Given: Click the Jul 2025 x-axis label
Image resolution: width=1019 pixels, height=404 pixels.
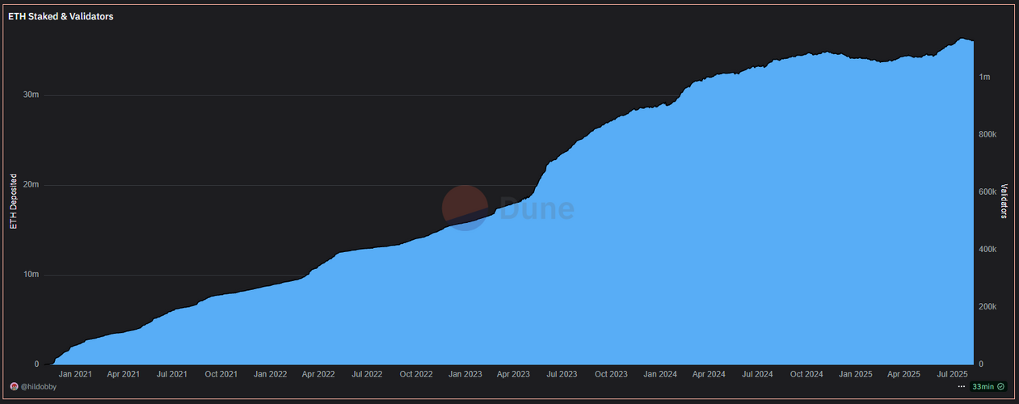Looking at the screenshot, I should point(952,374).
